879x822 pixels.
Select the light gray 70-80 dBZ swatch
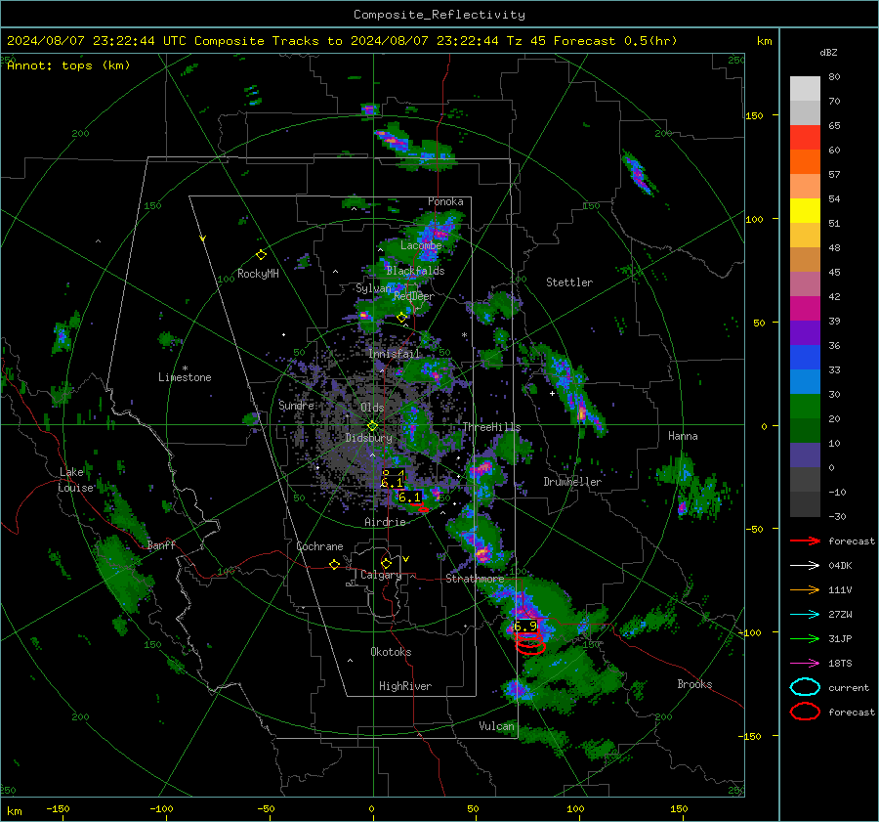(x=805, y=89)
